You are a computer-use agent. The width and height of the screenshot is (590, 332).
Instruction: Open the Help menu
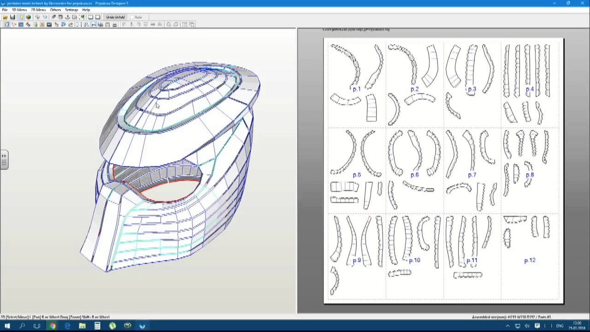(x=86, y=10)
